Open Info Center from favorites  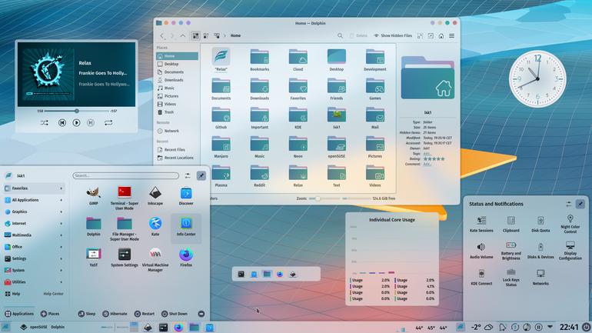tap(186, 227)
